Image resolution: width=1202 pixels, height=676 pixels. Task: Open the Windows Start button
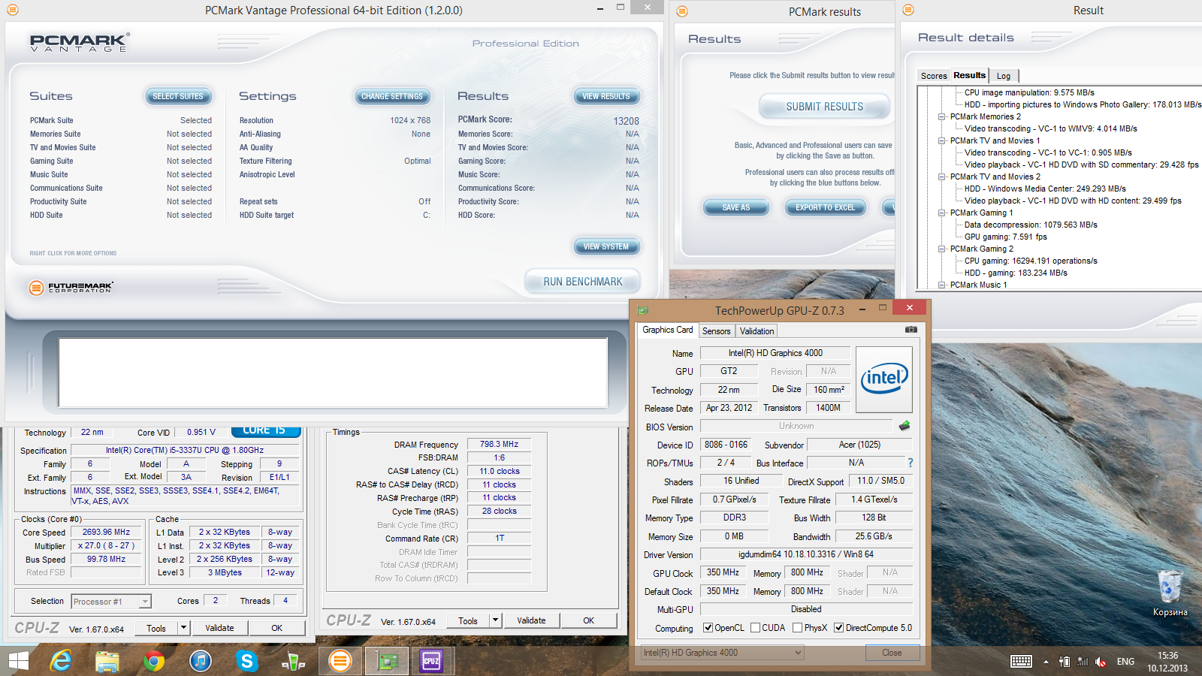[18, 661]
